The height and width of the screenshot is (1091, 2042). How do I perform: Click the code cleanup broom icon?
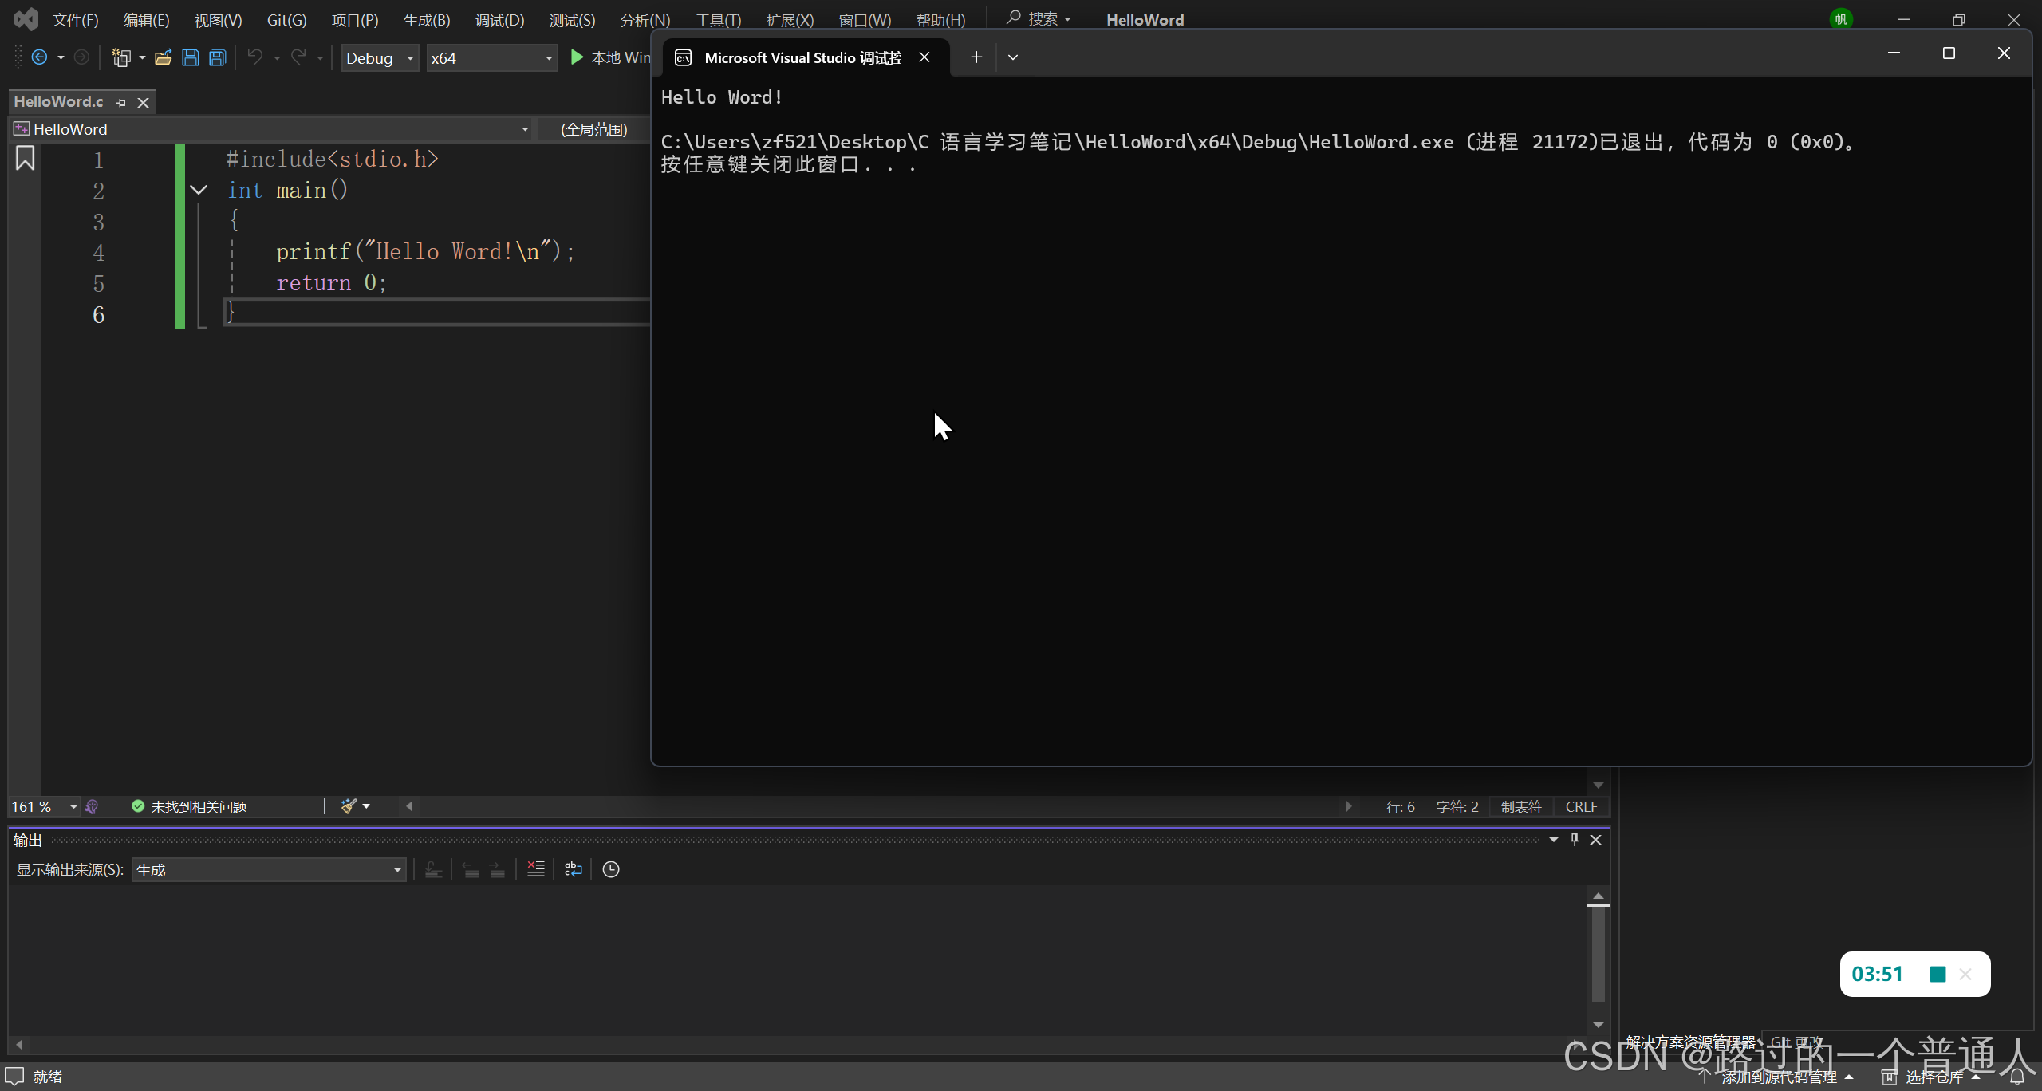click(349, 806)
